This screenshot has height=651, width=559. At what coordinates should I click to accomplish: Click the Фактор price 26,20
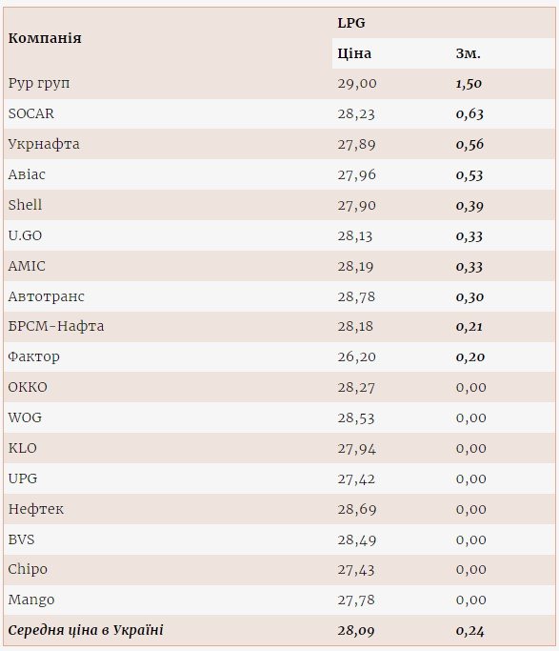coord(356,357)
